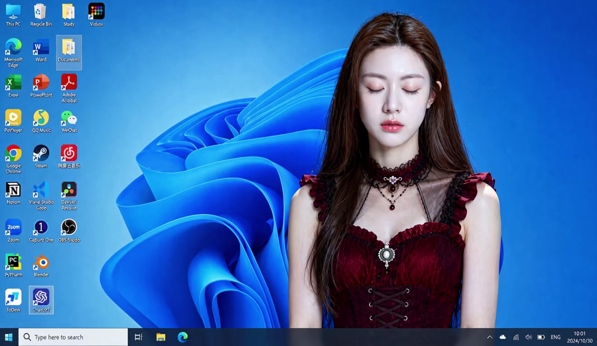Select the Zoom desktop shortcut
This screenshot has width=597, height=346.
click(x=13, y=231)
